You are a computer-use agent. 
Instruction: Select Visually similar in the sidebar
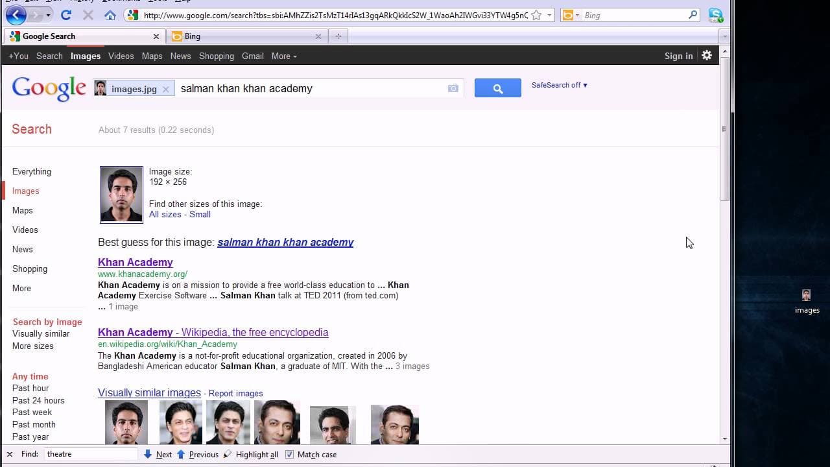click(x=41, y=333)
